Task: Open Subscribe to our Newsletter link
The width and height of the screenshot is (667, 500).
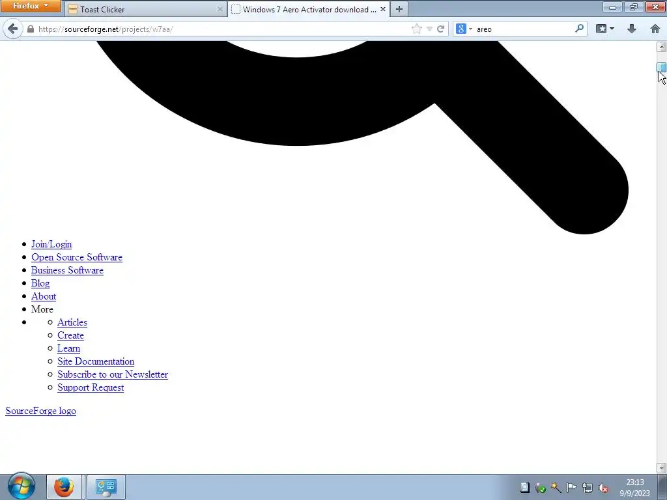Action: tap(113, 374)
